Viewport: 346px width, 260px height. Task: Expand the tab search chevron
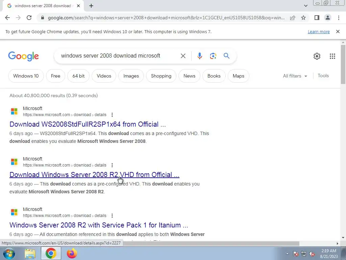pyautogui.click(x=305, y=6)
